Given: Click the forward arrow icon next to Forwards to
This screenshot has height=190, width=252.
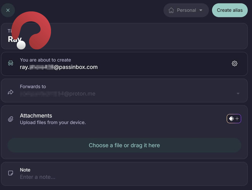Looking at the screenshot, I should click(x=11, y=92).
